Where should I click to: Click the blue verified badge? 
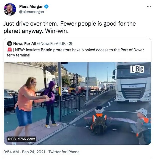point(47,7)
